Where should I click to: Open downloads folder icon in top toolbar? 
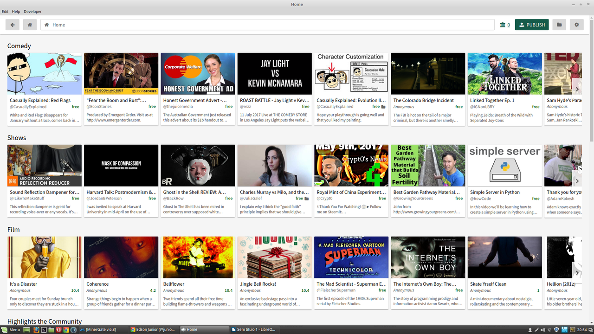click(559, 25)
